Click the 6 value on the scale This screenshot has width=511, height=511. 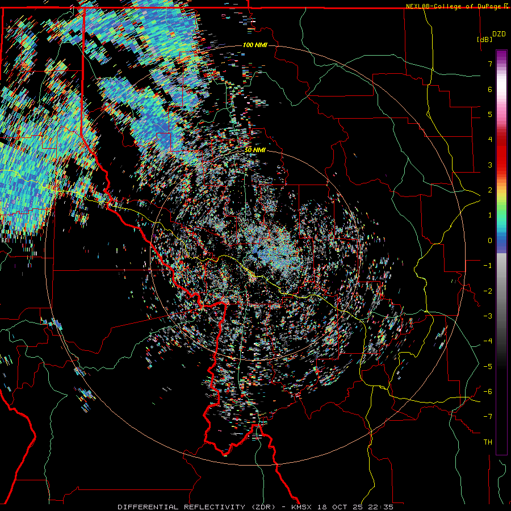coord(490,89)
